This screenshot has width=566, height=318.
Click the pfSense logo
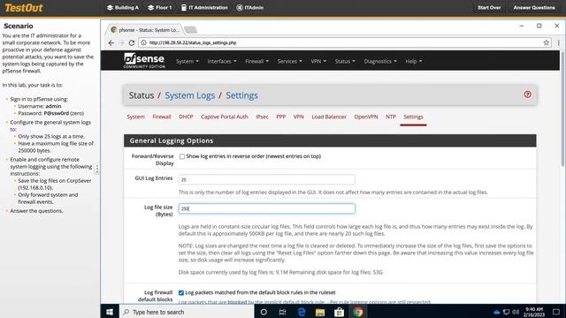pos(144,61)
